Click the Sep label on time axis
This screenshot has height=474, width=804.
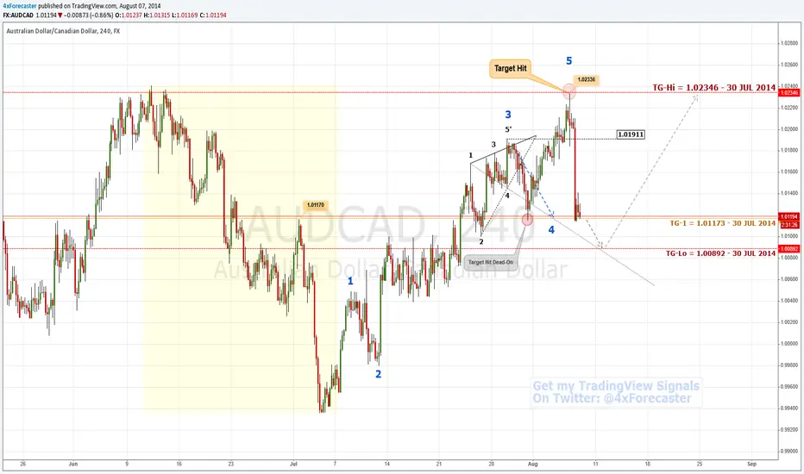point(751,464)
